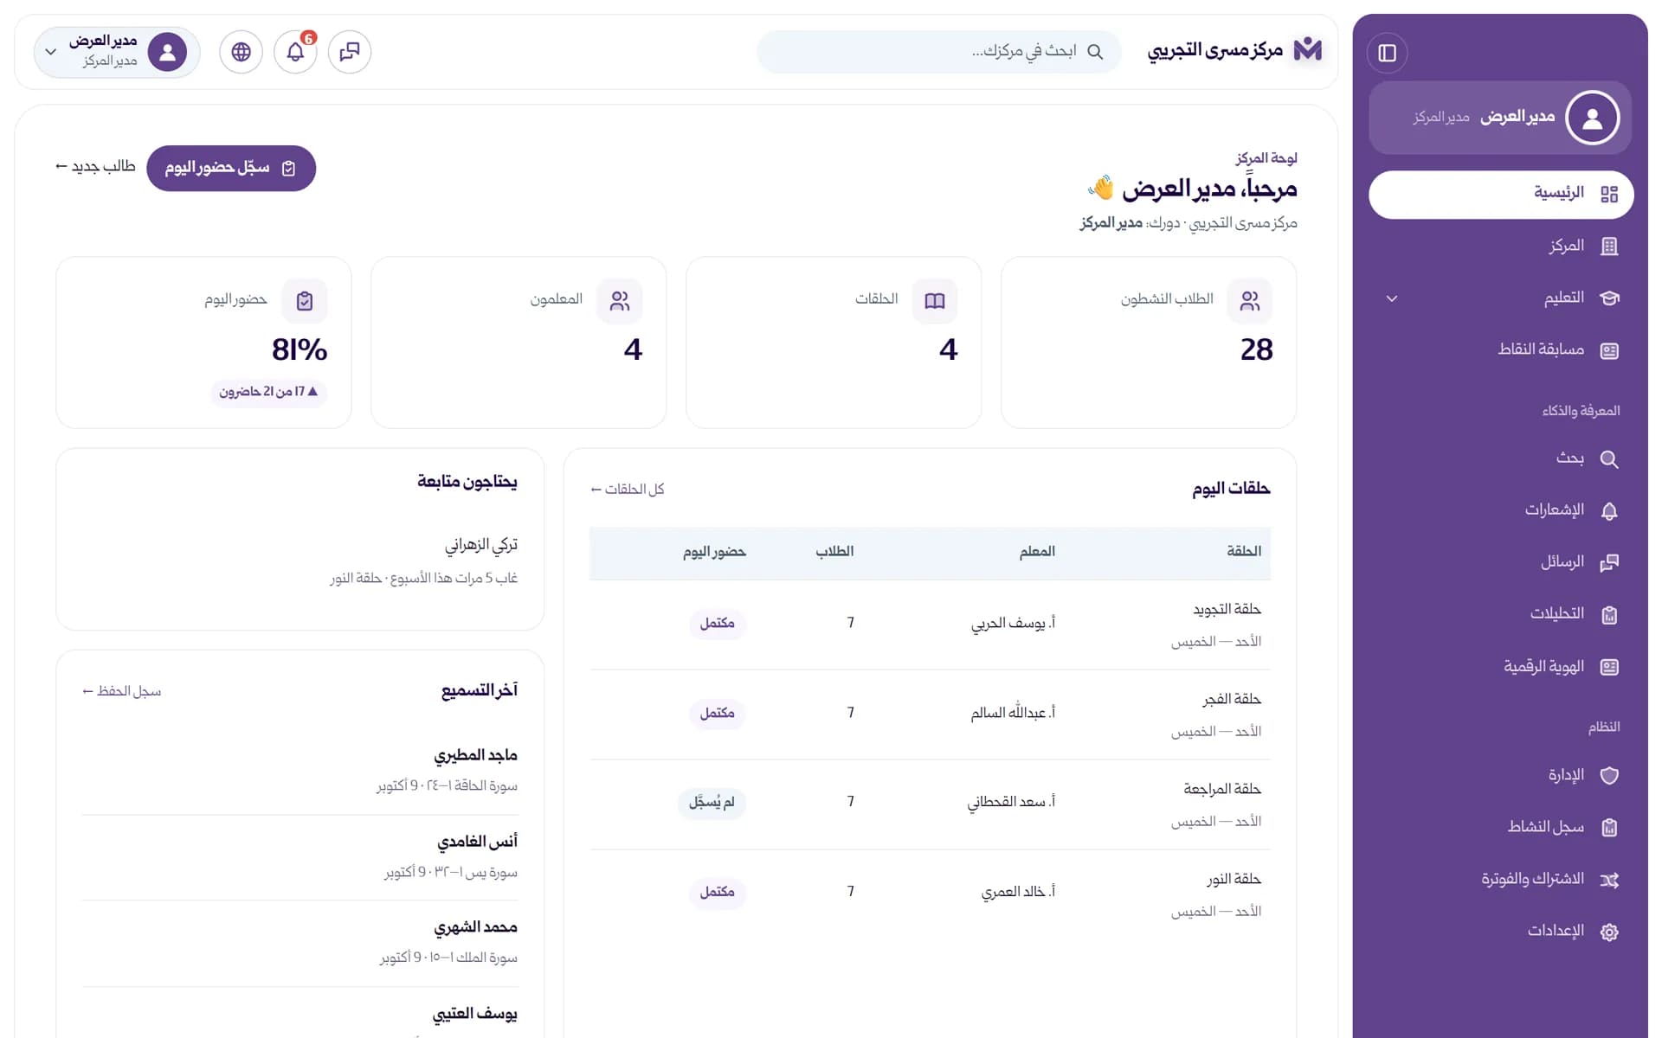Open the sidebar الرسائل item
The height and width of the screenshot is (1038, 1662).
[1500, 562]
